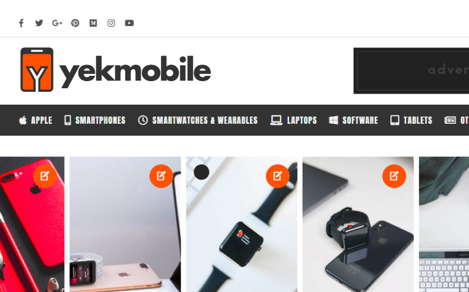The width and height of the screenshot is (469, 292).
Task: Click the orange edit icon on red iPhone post
Action: 45,176
